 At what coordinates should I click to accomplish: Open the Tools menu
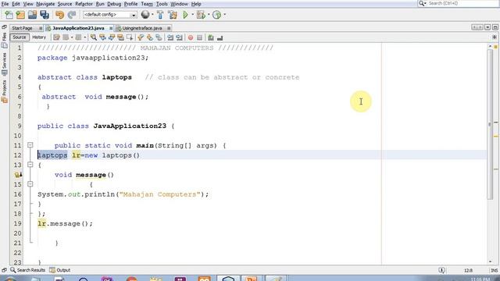tap(162, 4)
